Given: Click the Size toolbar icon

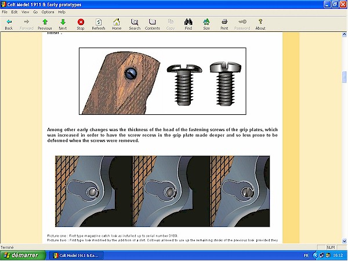Looking at the screenshot, I should (x=206, y=22).
